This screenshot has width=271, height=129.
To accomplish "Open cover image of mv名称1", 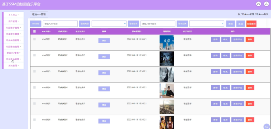I will [167, 42].
